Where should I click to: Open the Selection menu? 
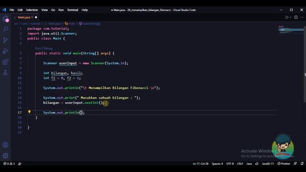[32, 10]
